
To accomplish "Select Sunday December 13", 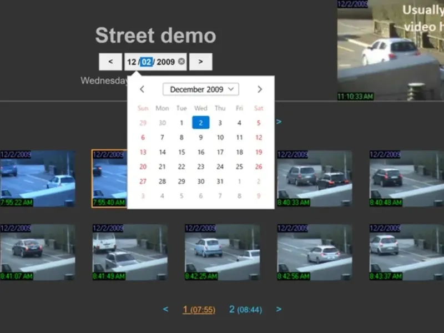I will 143,152.
